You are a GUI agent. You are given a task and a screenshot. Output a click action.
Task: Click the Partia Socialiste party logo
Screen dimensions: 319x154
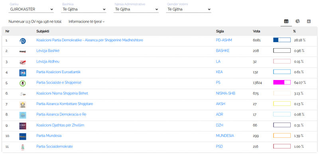(23, 83)
